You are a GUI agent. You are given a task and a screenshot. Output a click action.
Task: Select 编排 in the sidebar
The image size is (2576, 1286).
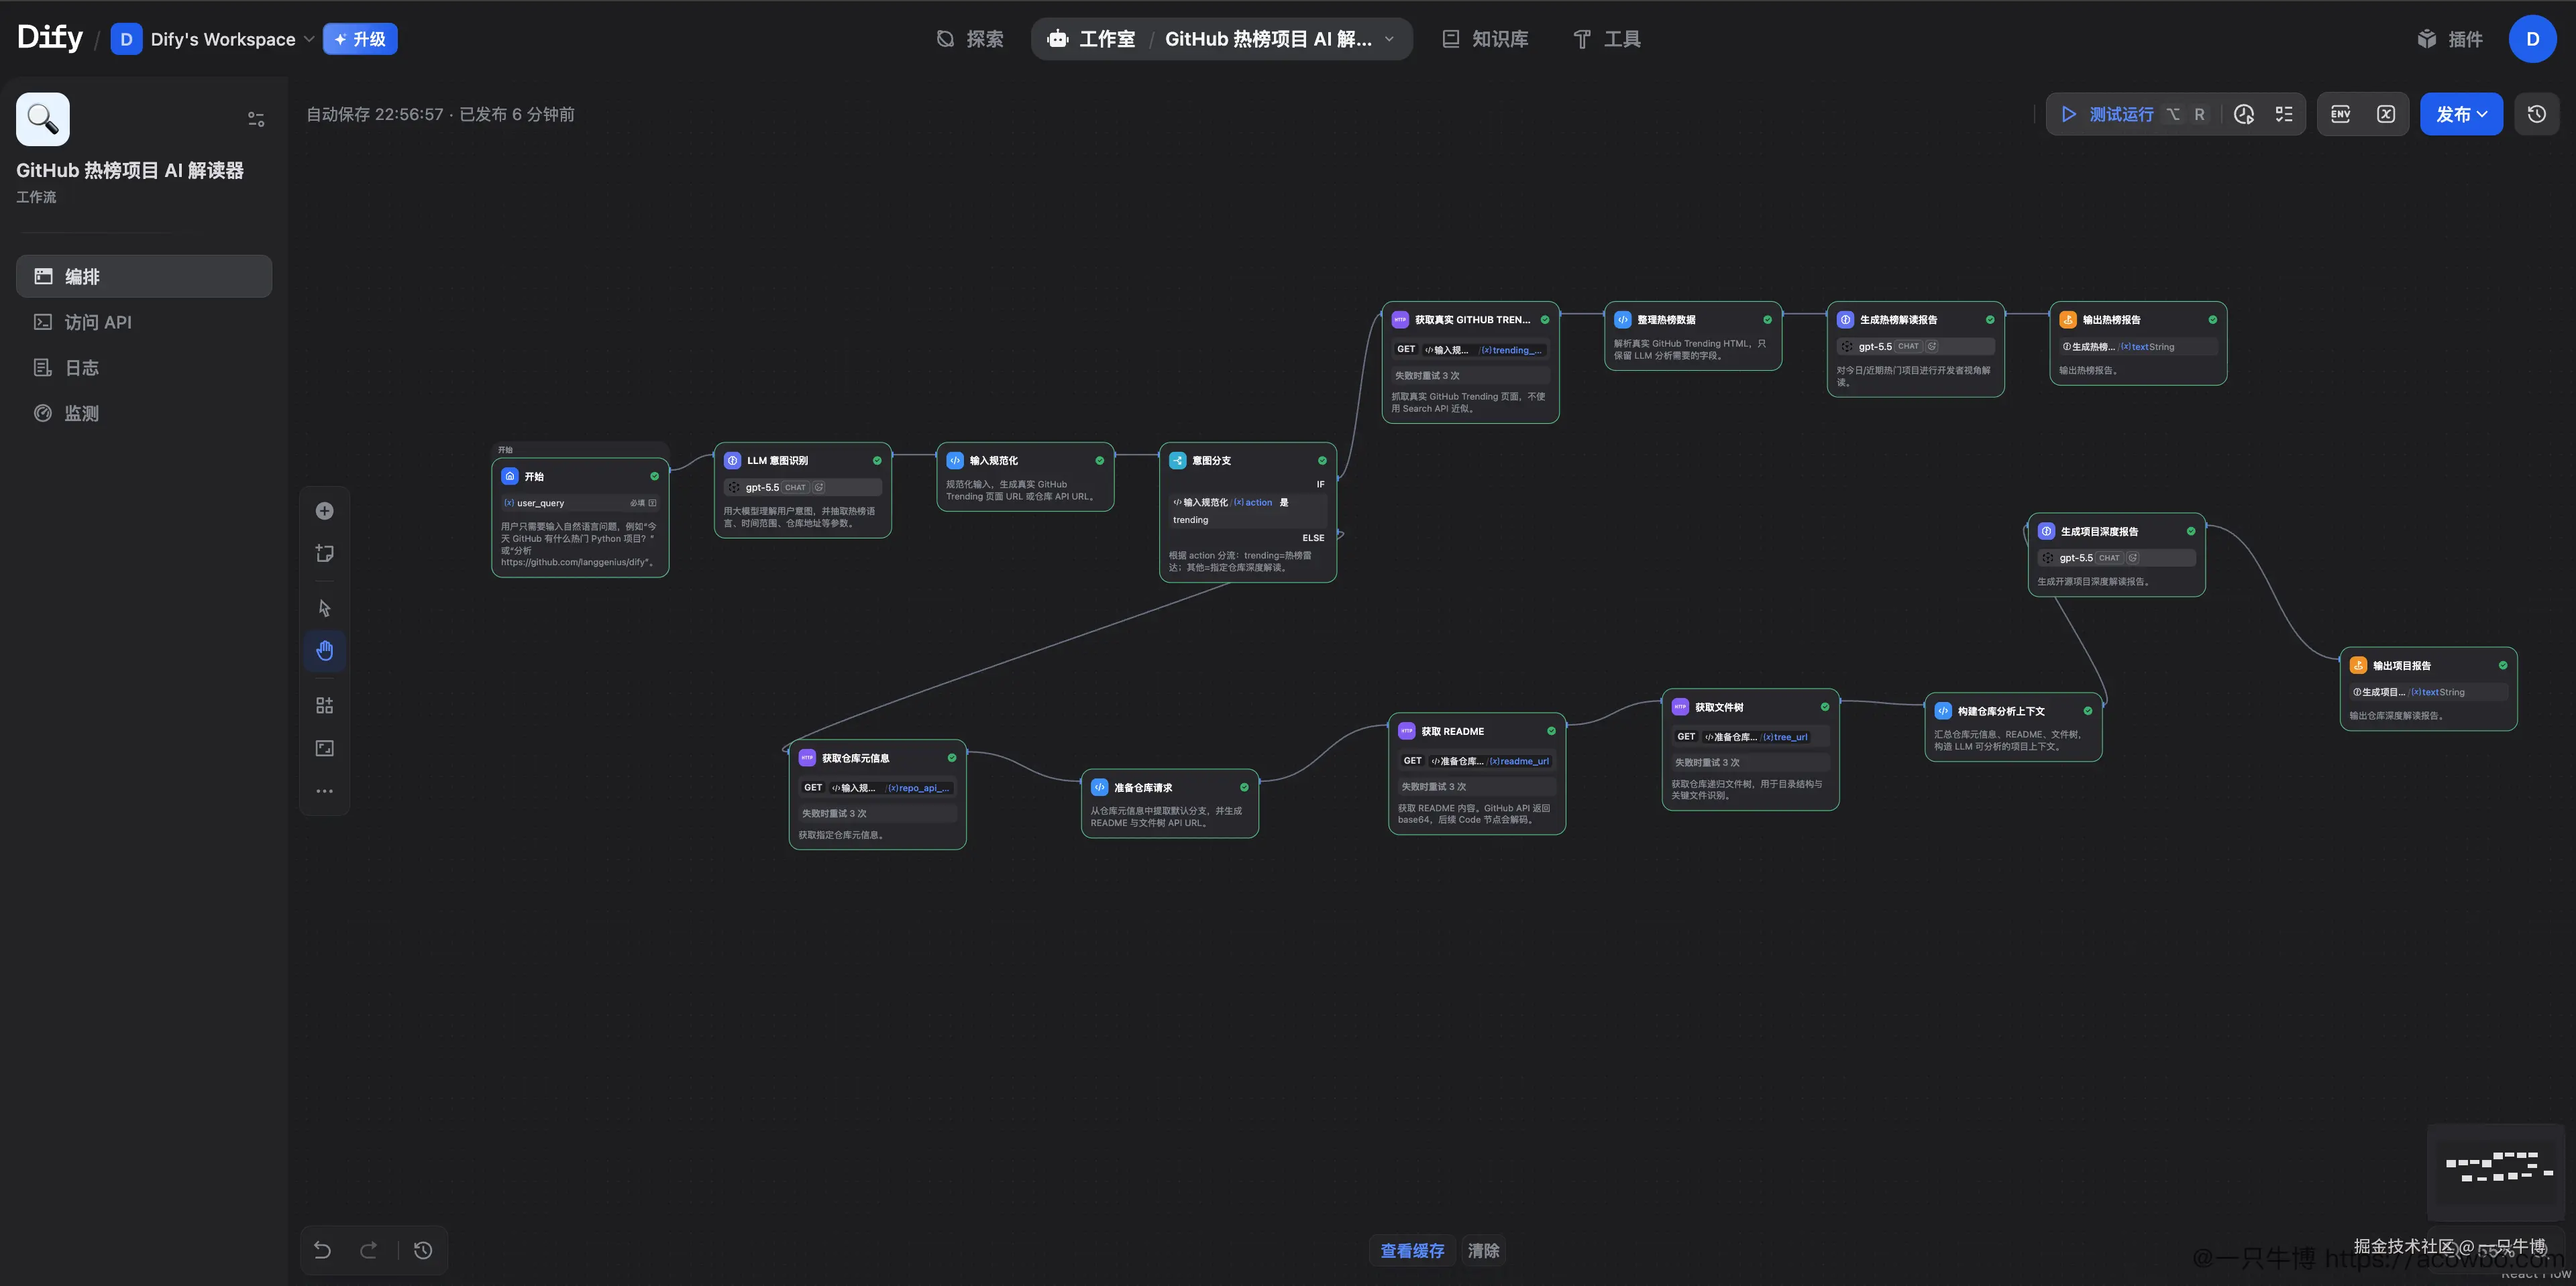click(x=144, y=277)
